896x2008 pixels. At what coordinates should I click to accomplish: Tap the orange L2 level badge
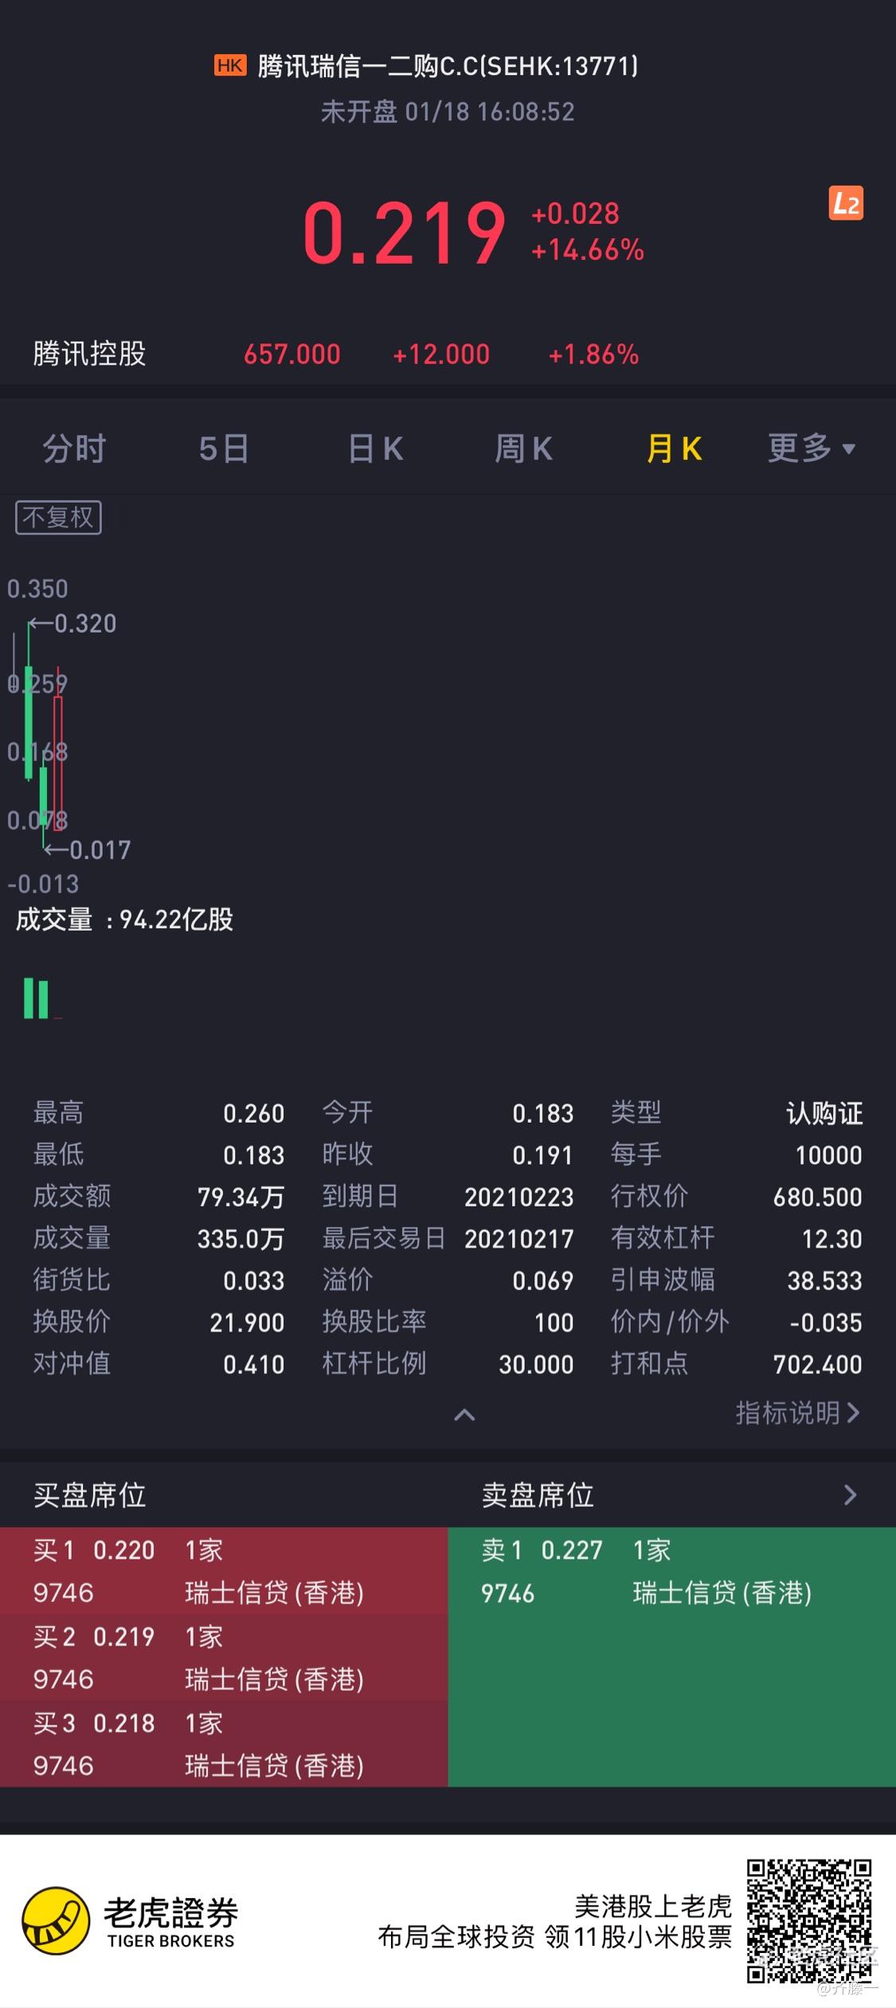[845, 204]
